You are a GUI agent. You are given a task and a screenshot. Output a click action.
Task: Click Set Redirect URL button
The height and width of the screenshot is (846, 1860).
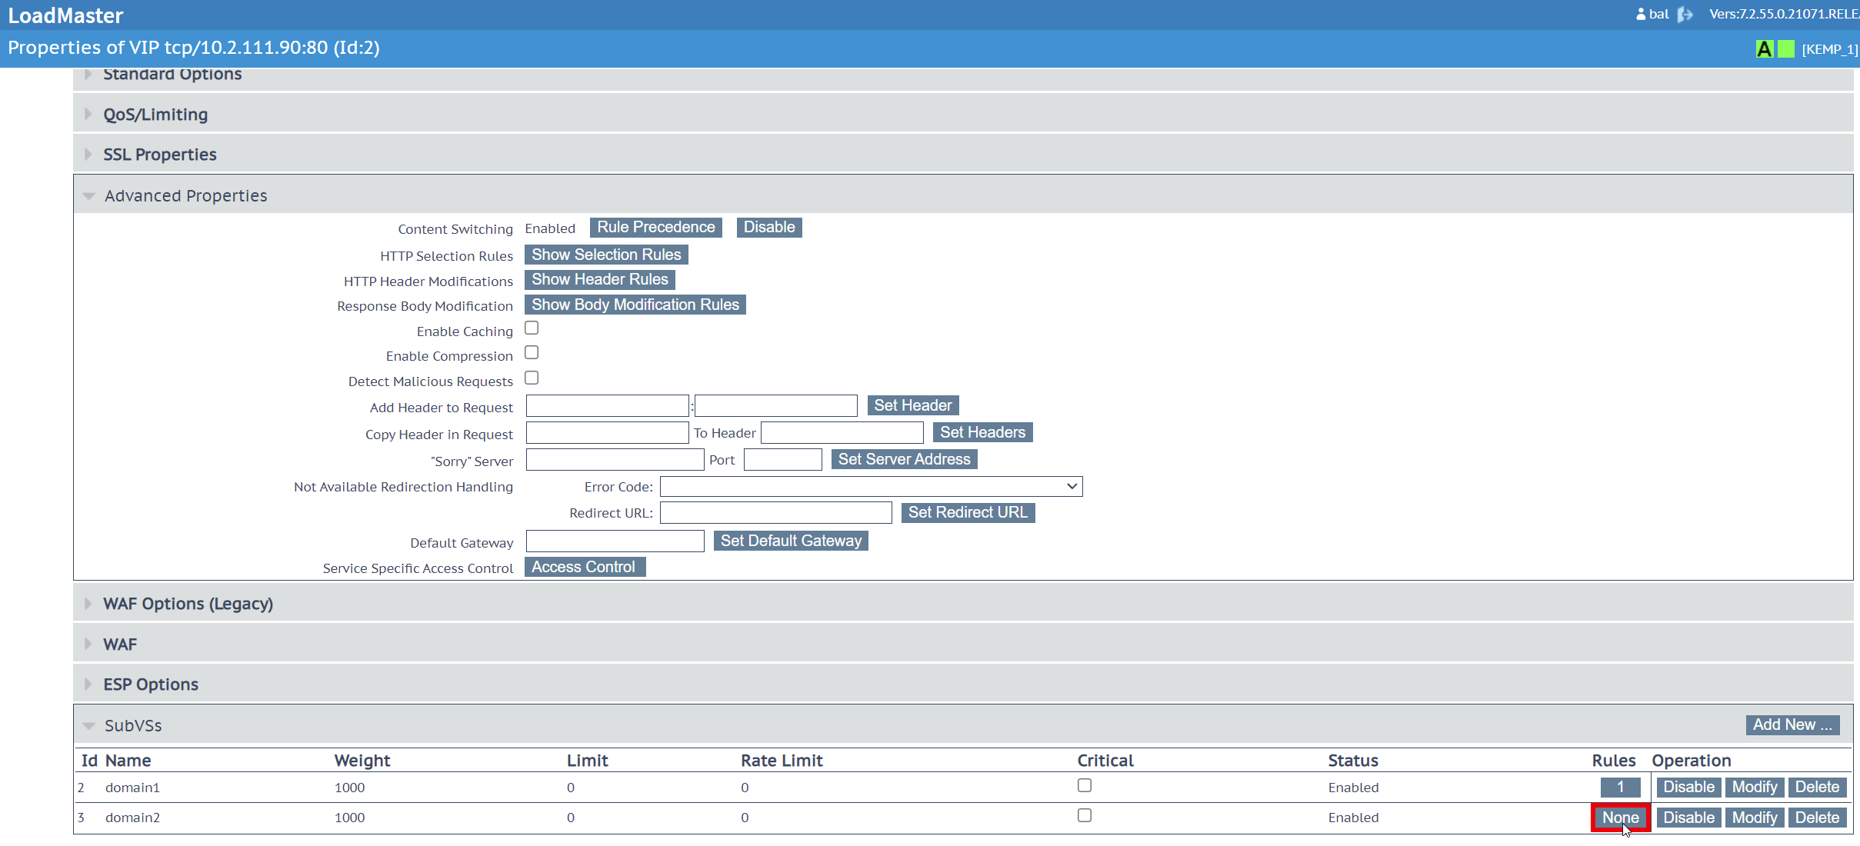[968, 512]
